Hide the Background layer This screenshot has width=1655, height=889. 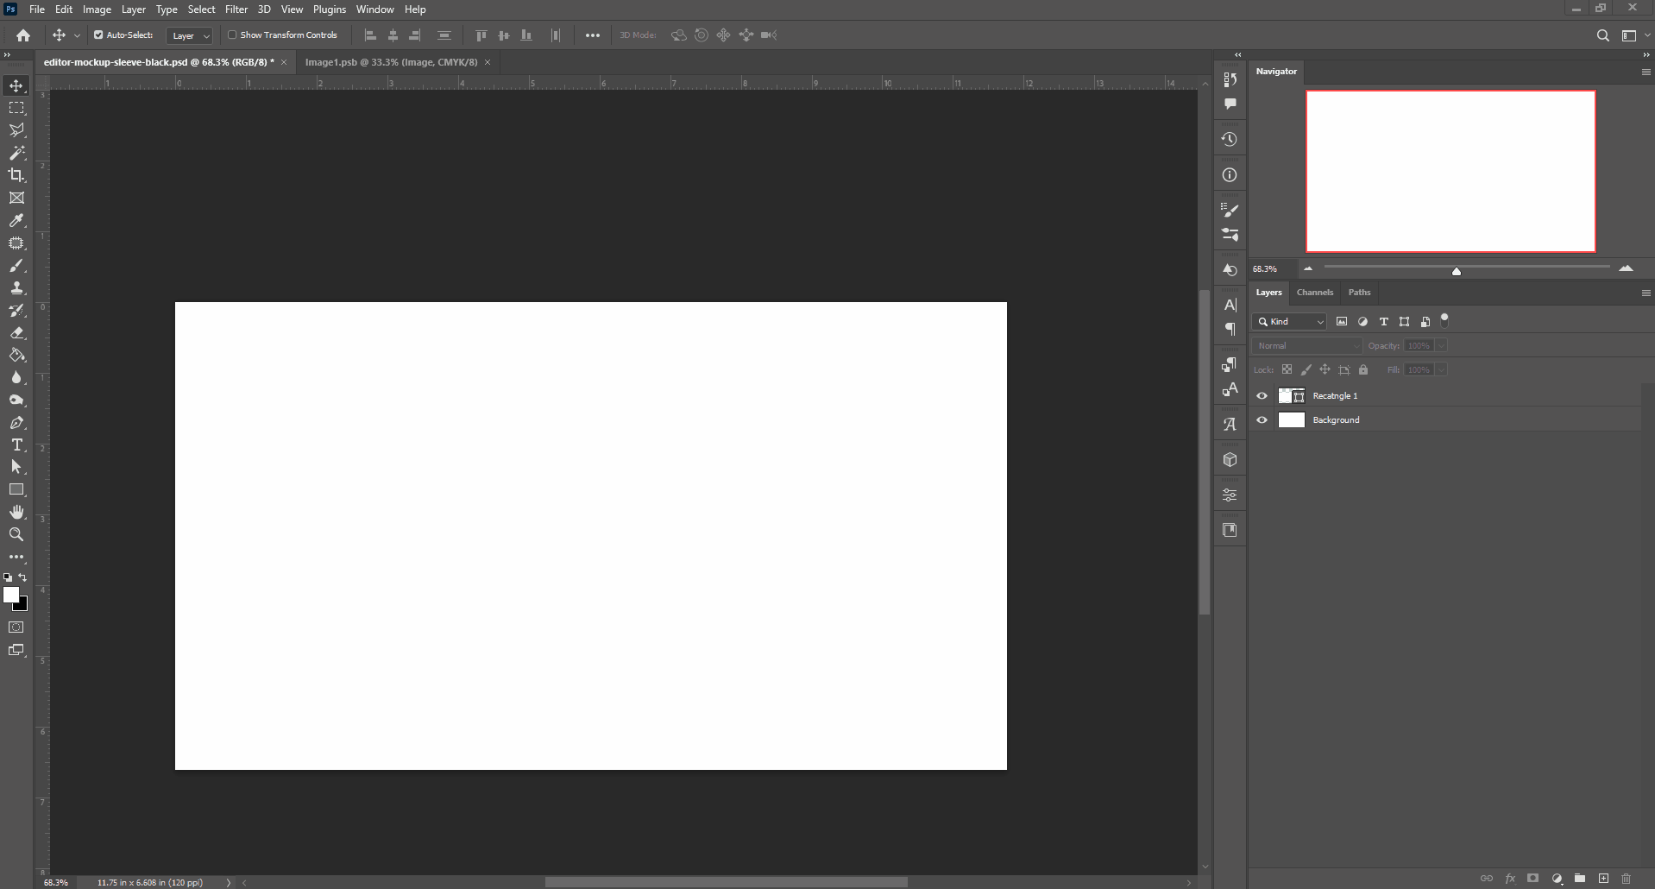pyautogui.click(x=1262, y=419)
